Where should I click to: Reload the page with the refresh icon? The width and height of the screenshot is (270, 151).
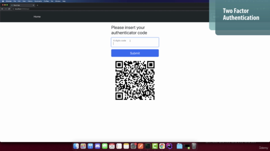pyautogui.click(x=9, y=9)
